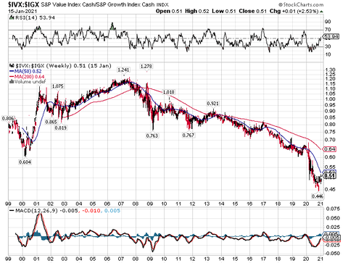Click the 0.446 low price annotation
Viewport: 348px width, 263px height.
pos(318,196)
